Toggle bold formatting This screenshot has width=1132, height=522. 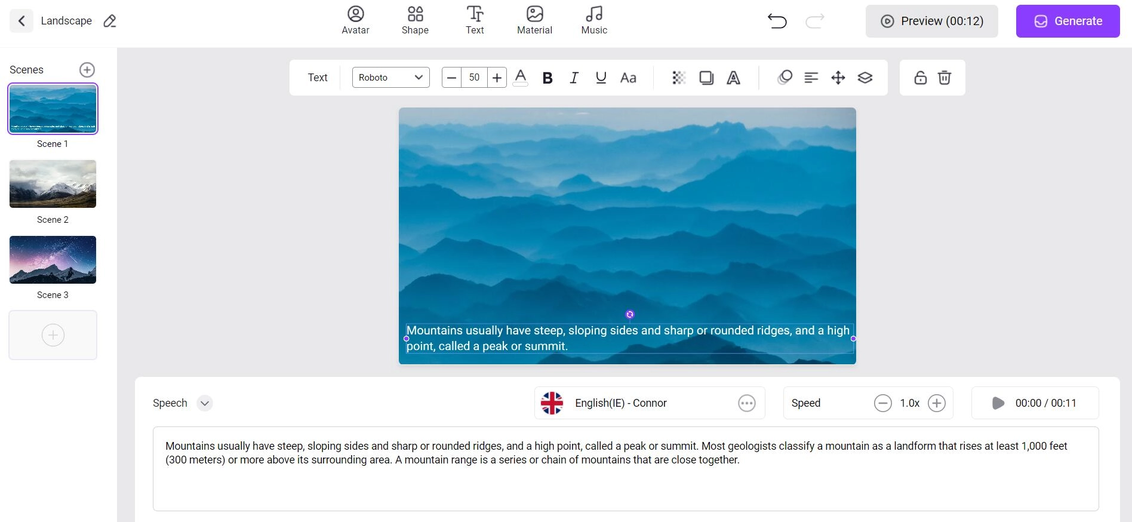[x=547, y=78]
